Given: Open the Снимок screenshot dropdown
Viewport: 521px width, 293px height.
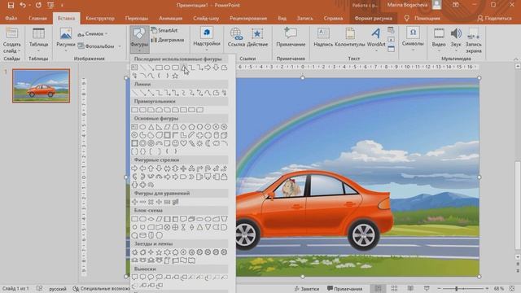Looking at the screenshot, I should 93,34.
